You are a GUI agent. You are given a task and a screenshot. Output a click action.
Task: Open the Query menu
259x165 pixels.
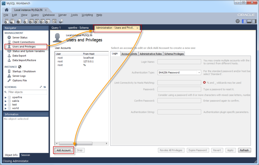click(x=35, y=15)
